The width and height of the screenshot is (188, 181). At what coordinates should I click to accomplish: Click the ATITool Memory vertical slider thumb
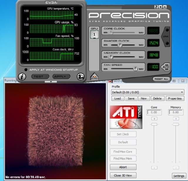176,124
